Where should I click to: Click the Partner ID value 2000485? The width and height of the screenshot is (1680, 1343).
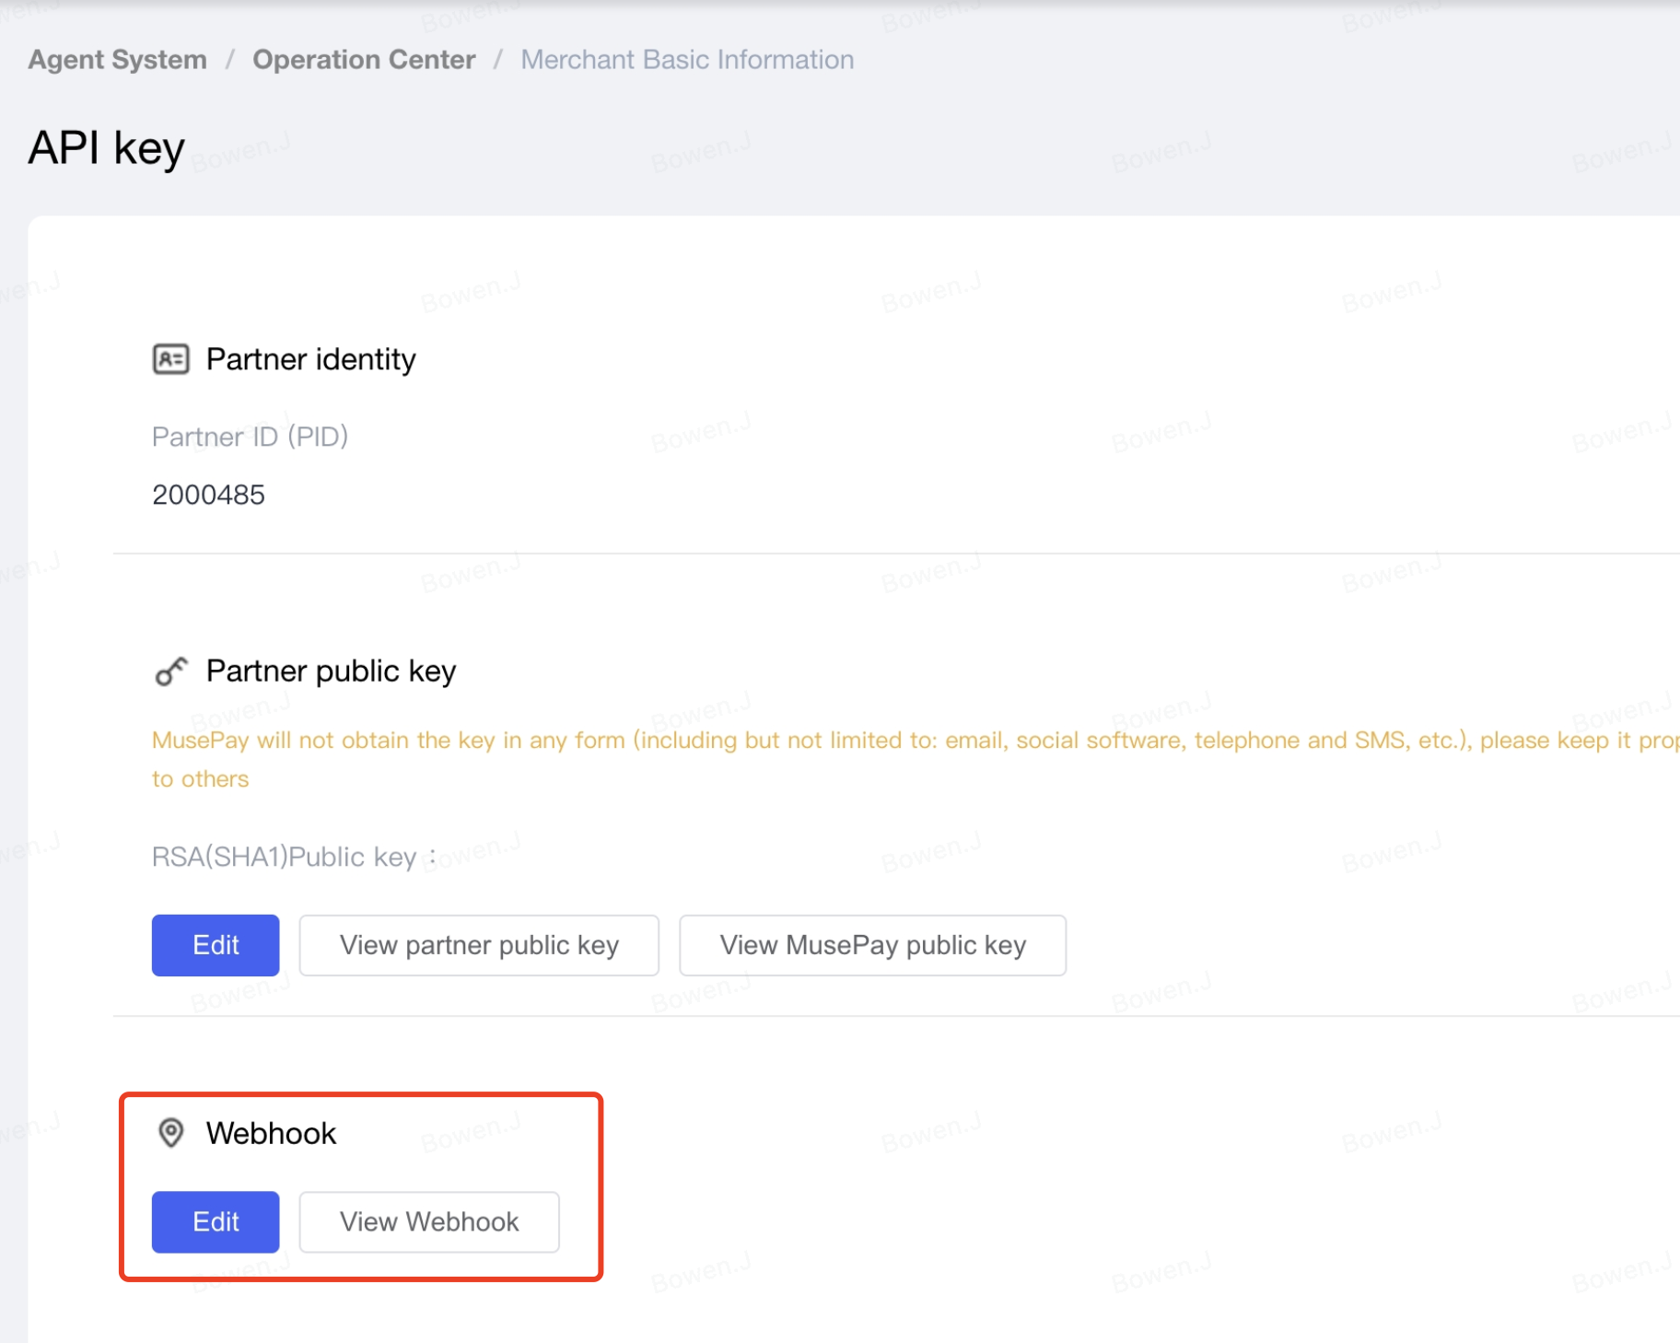(x=208, y=496)
